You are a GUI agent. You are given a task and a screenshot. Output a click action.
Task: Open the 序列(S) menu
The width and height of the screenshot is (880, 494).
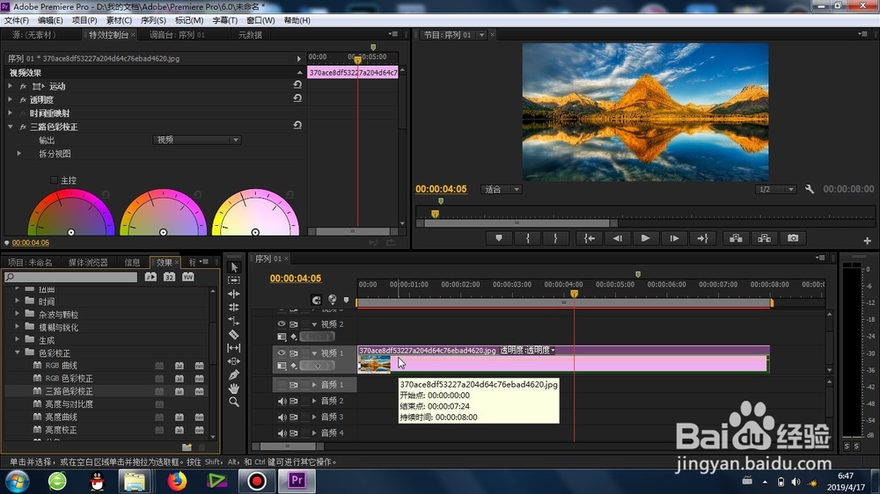(153, 20)
